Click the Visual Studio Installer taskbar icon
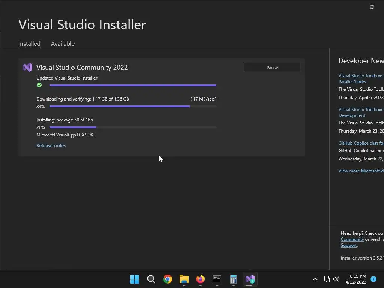This screenshot has width=384, height=288. (250, 279)
